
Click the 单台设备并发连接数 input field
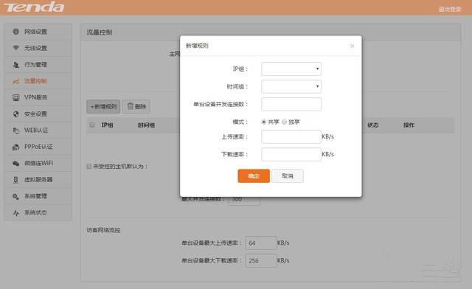(291, 104)
